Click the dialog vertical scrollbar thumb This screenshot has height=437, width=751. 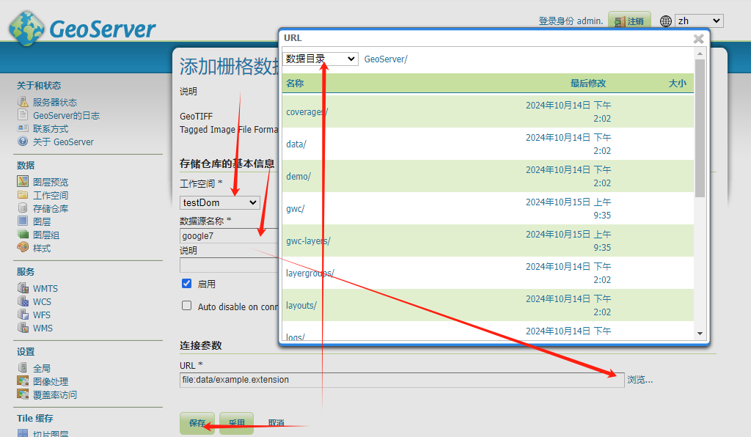tap(700, 128)
